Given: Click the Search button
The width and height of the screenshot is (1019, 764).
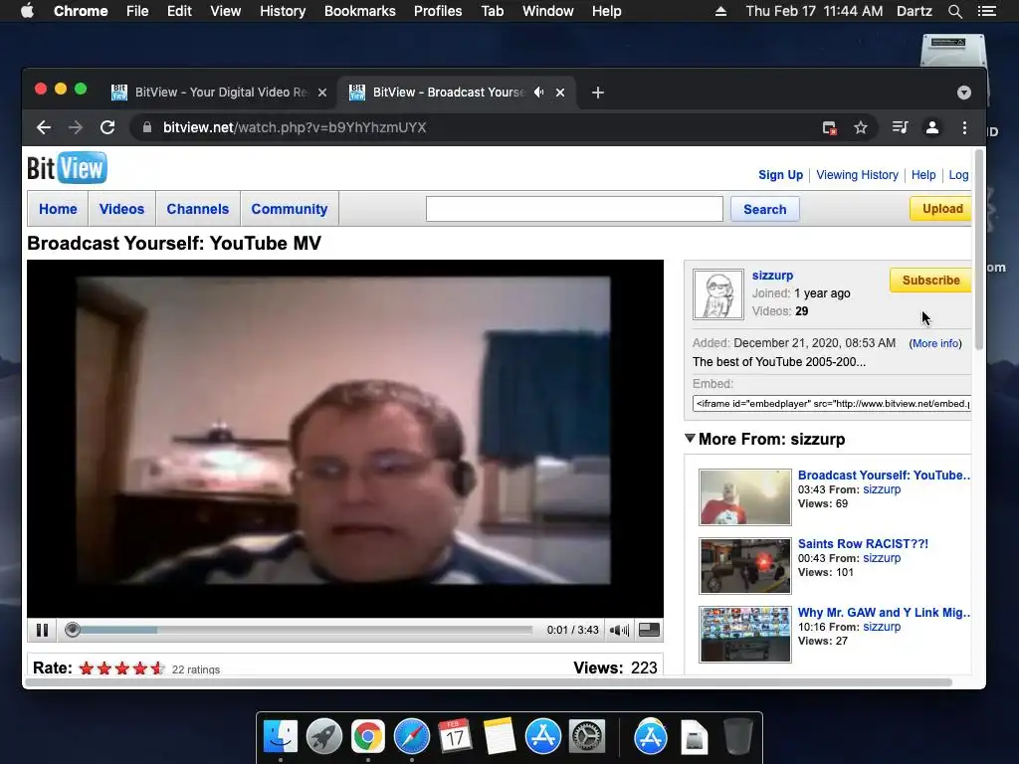Looking at the screenshot, I should 765,209.
